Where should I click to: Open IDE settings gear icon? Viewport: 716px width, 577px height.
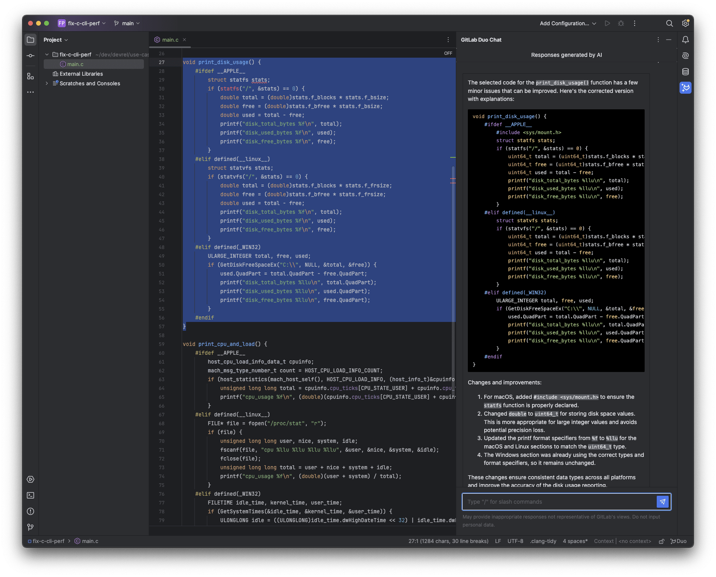click(x=686, y=23)
